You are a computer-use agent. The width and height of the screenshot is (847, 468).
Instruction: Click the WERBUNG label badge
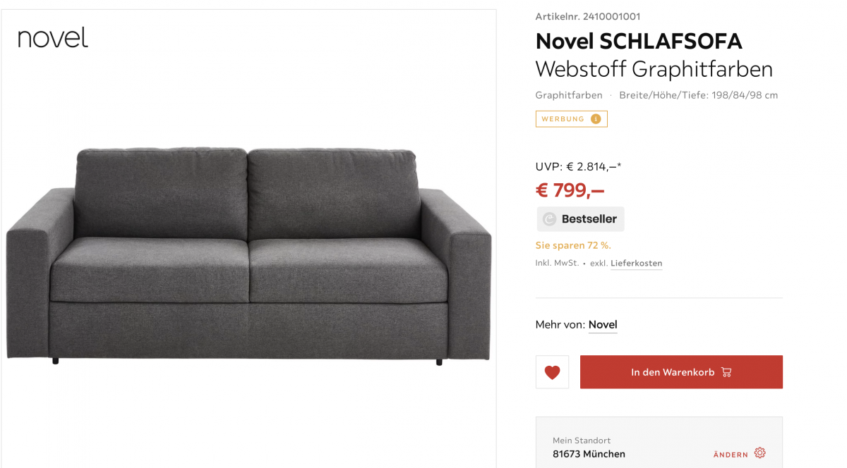pyautogui.click(x=571, y=119)
